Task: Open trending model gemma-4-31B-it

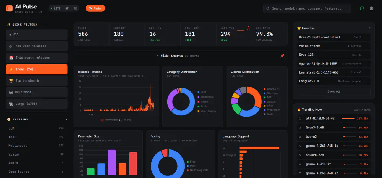Action: click(333, 164)
